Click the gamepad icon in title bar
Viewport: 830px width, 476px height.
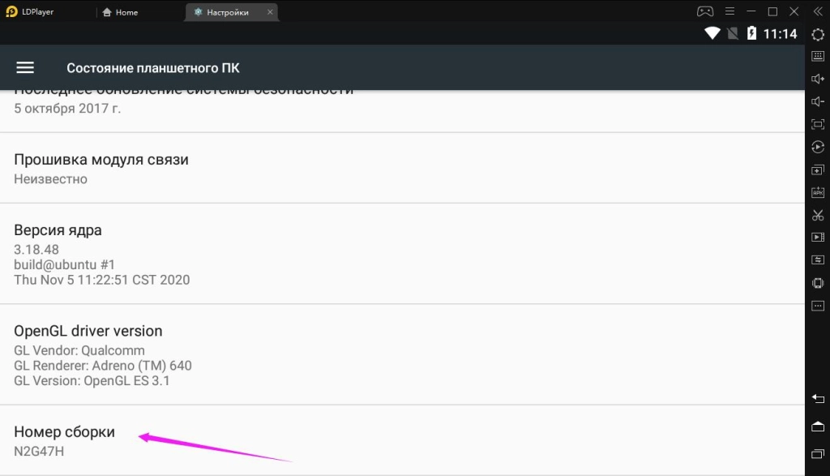point(705,11)
